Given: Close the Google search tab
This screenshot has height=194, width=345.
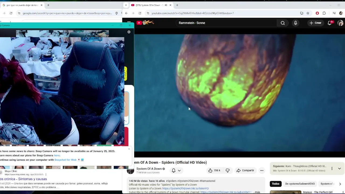Looking at the screenshot, I should tap(42, 5).
